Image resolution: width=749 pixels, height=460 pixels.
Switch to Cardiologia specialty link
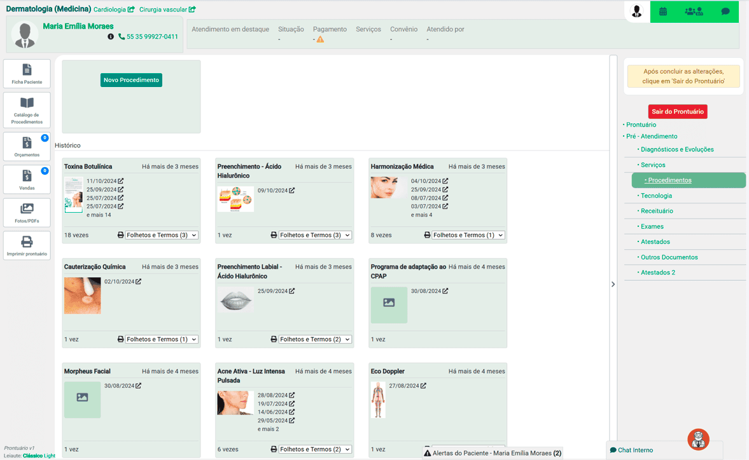tap(113, 10)
